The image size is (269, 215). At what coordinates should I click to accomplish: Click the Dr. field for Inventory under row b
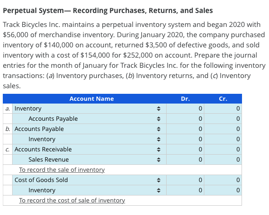click(x=185, y=139)
